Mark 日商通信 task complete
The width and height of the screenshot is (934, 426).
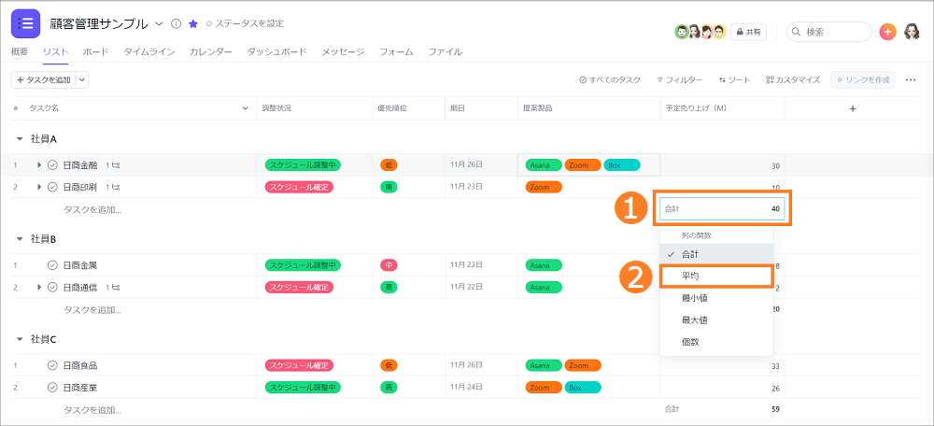tap(52, 287)
